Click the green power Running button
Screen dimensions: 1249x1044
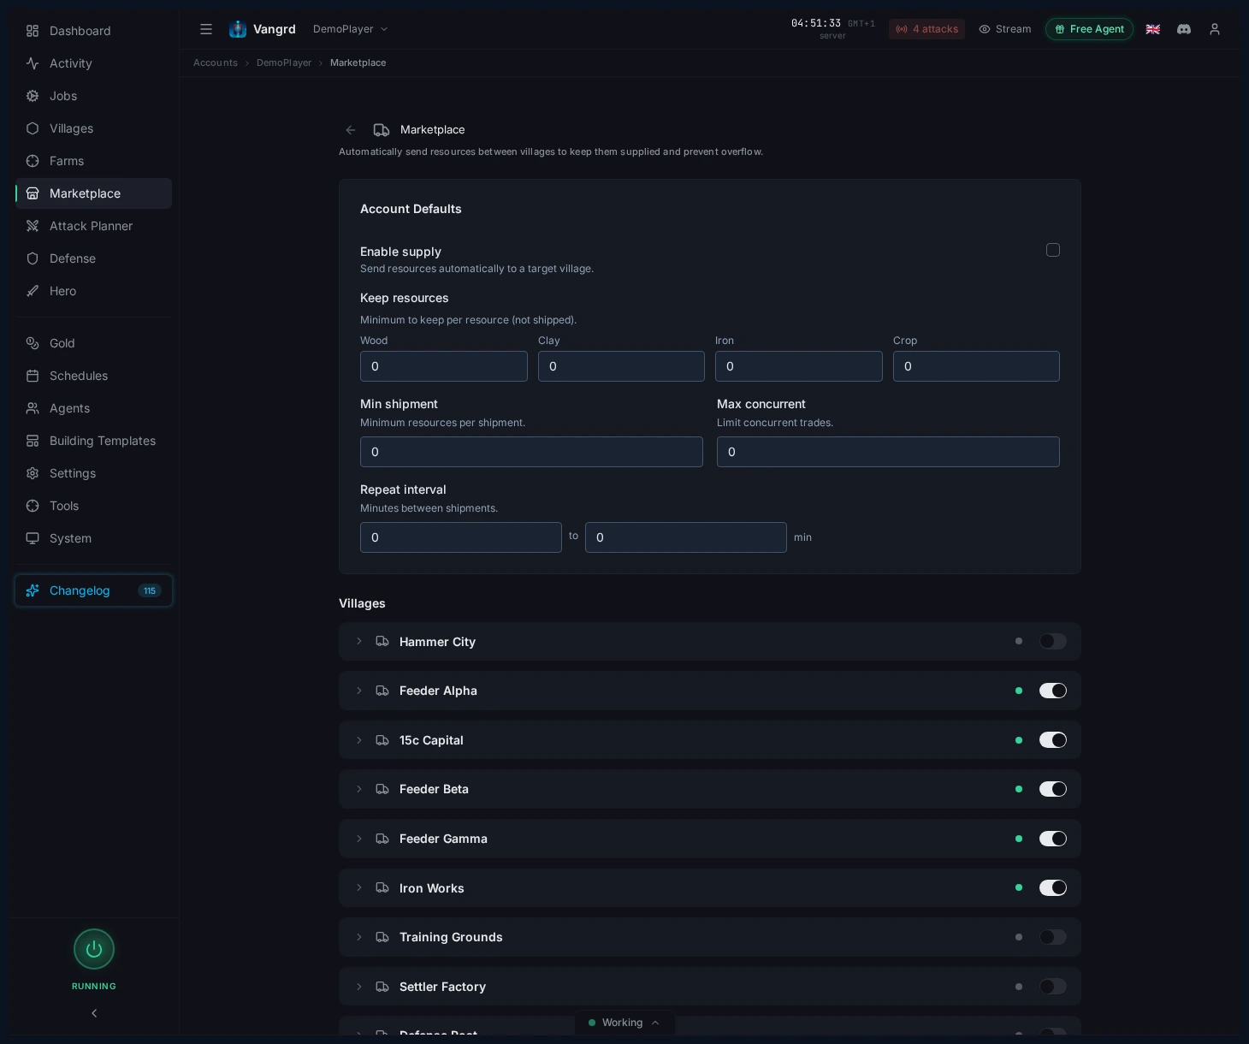point(94,949)
